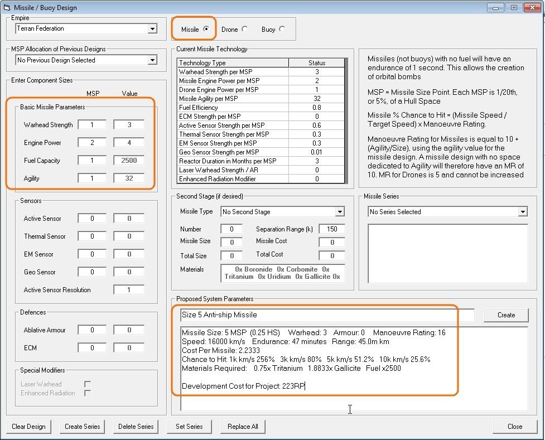Click the 'Reactor Duration in Months per MSP' row
The image size is (545, 440).
point(261,161)
